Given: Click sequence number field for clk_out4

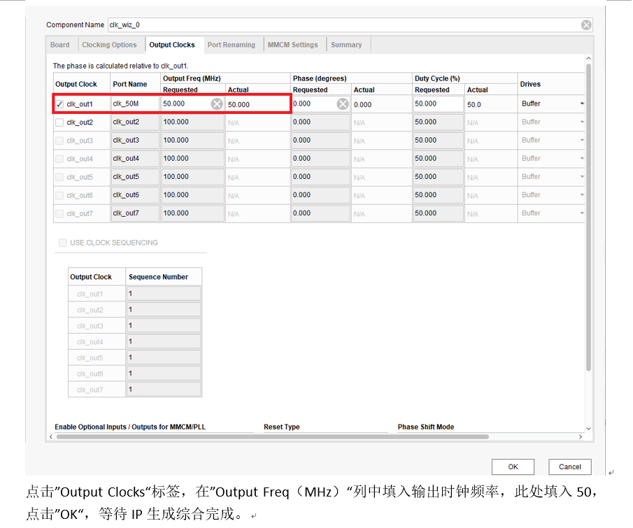Looking at the screenshot, I should pos(164,341).
